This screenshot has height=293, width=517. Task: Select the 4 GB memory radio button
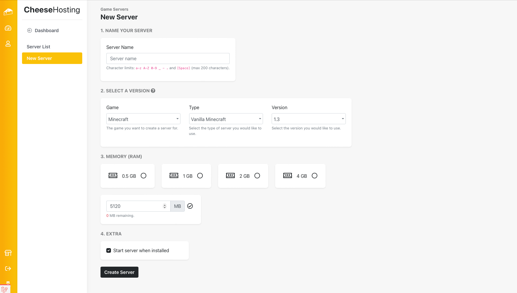tap(315, 176)
